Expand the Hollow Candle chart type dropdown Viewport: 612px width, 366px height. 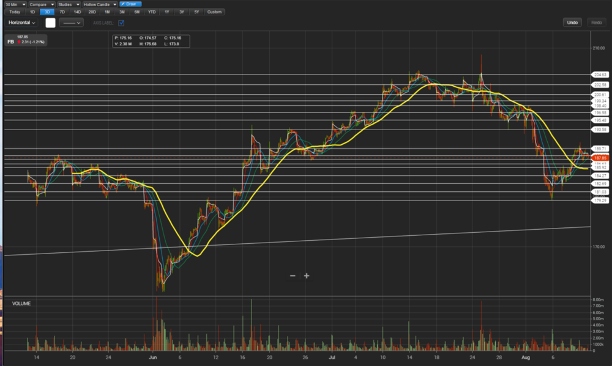(100, 4)
